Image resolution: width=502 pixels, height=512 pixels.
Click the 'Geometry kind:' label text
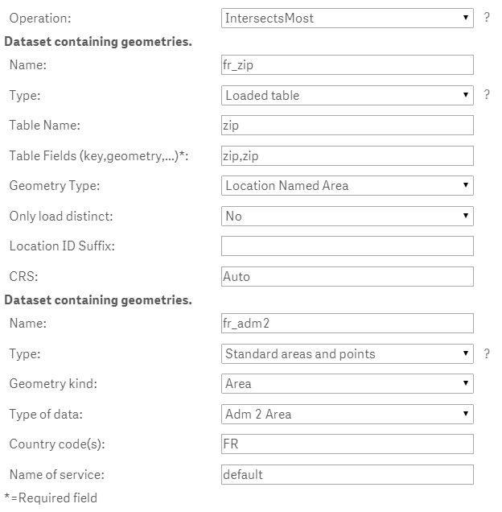coord(53,384)
